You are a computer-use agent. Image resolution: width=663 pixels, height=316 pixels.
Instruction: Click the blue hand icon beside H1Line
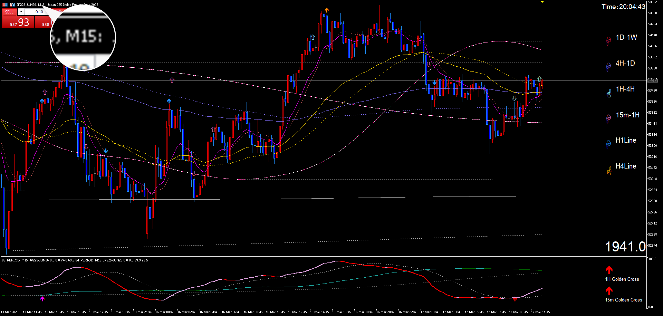(608, 144)
